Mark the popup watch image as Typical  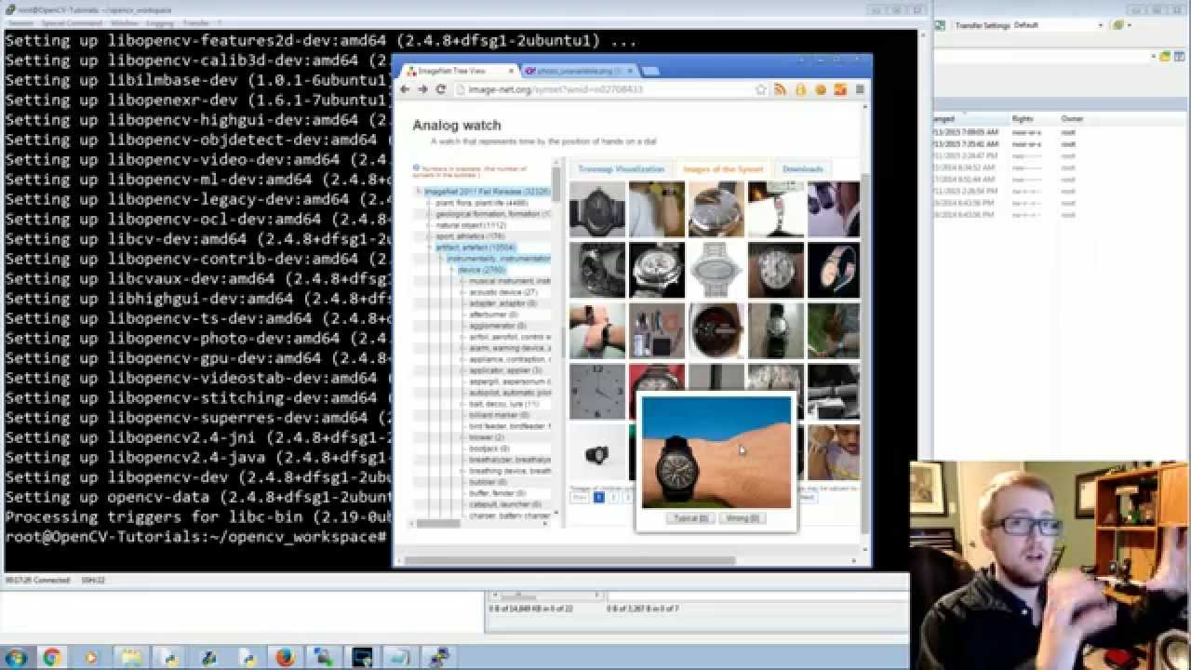690,518
